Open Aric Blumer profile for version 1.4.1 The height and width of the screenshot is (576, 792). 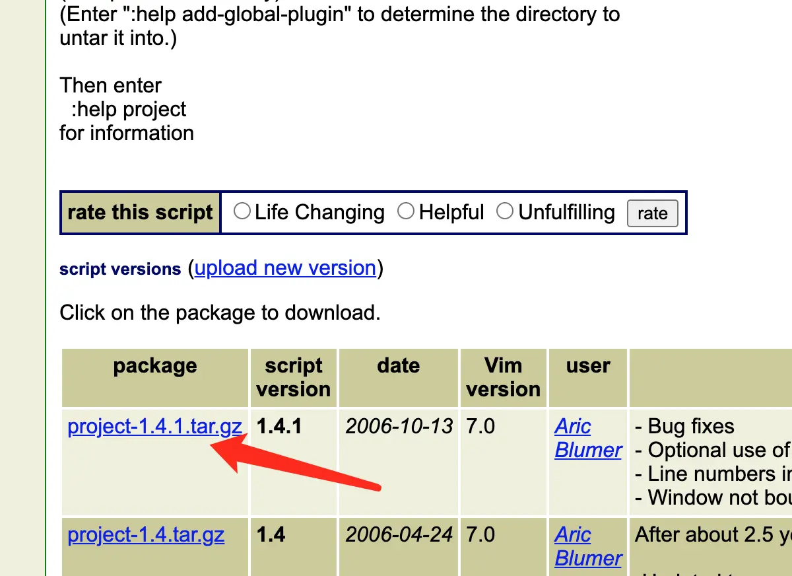[587, 438]
